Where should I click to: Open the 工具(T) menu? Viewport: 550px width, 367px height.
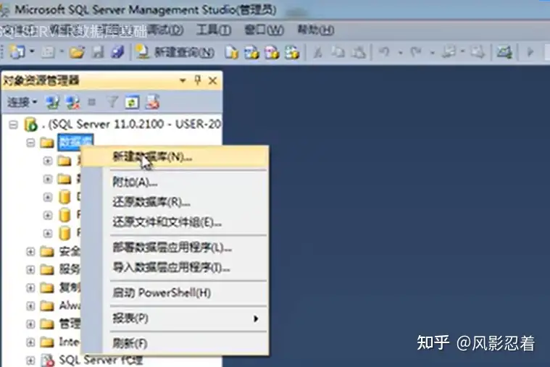(x=214, y=30)
